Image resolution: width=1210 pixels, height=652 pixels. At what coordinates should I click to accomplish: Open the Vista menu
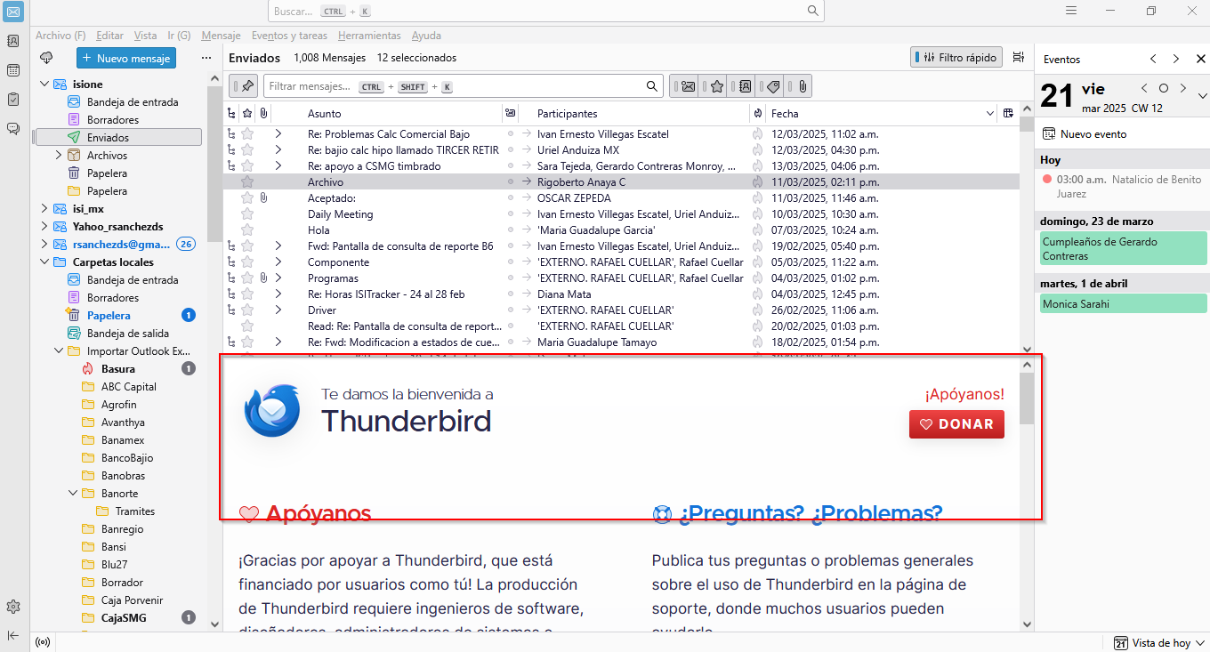point(145,36)
